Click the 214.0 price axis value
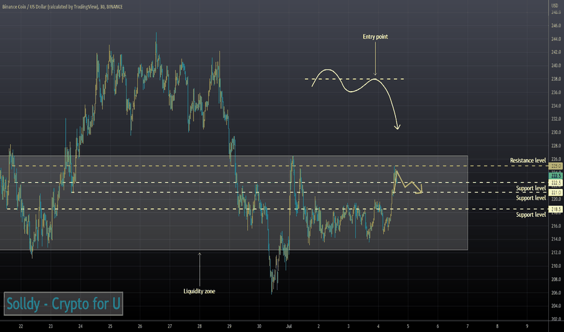564x332 pixels. (556, 239)
